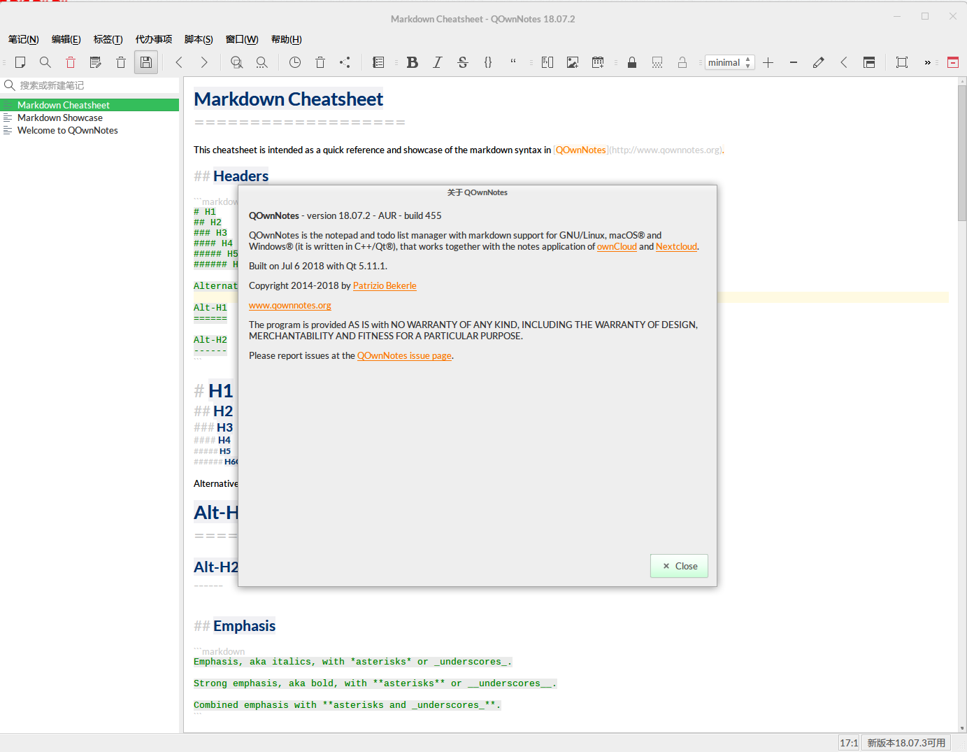Image resolution: width=967 pixels, height=752 pixels.
Task: Open the 窗口(W) menu
Action: 242,39
